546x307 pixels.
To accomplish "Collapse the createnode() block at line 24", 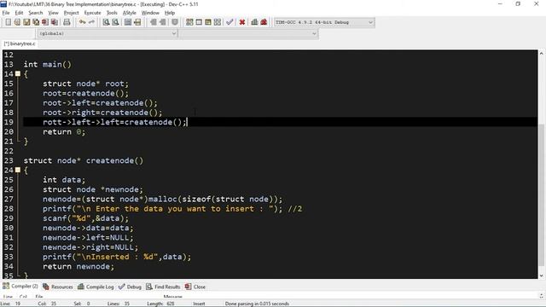I will 18,170.
